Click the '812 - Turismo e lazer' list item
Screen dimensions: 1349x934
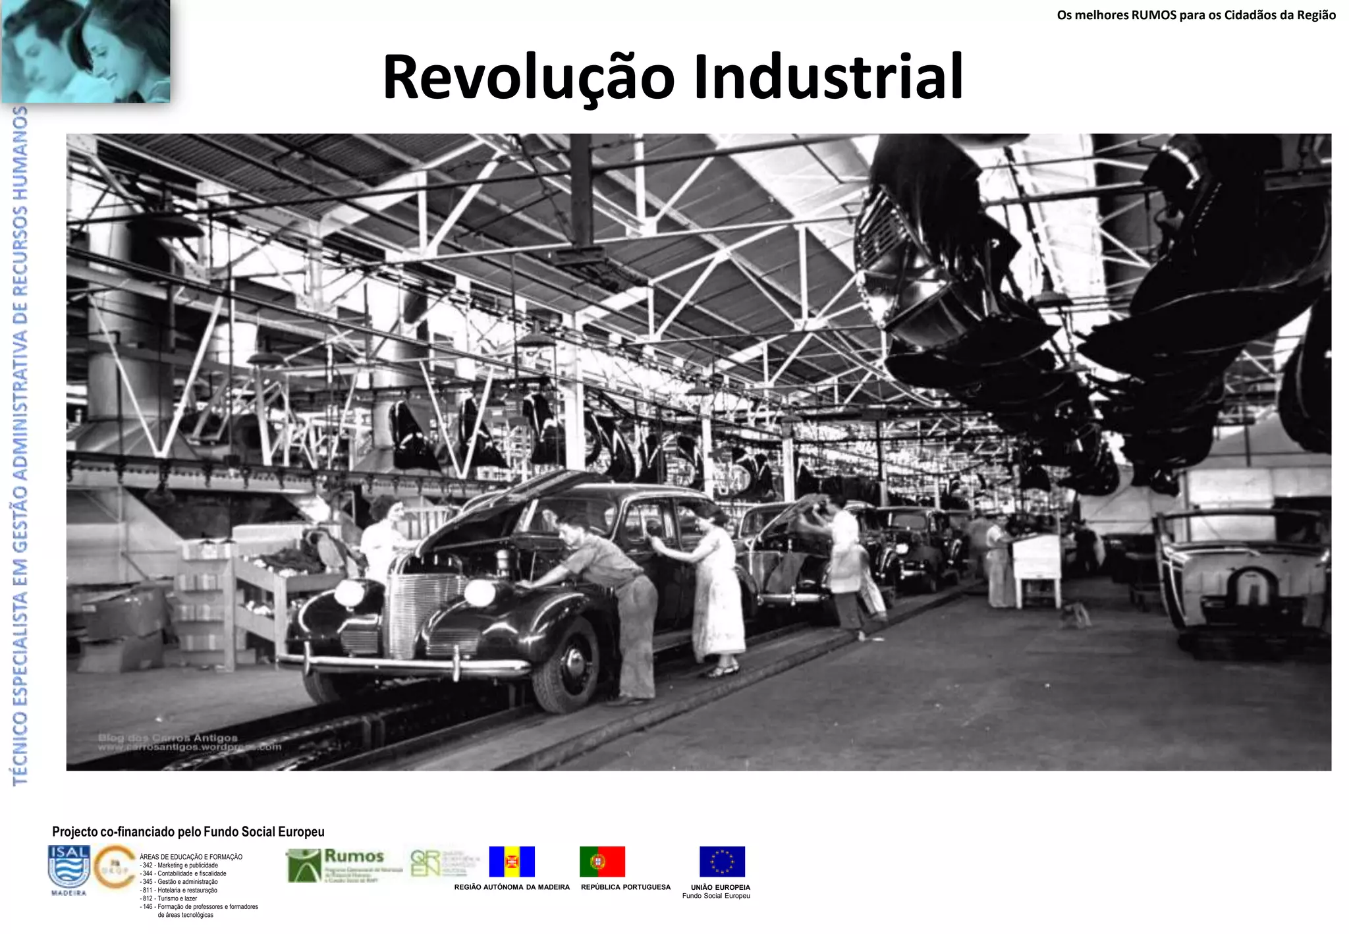point(169,898)
